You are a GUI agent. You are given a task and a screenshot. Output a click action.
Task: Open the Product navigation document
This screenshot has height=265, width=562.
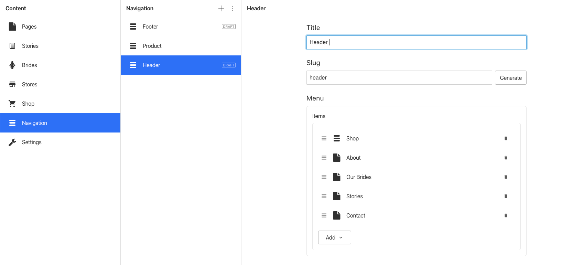(x=152, y=46)
